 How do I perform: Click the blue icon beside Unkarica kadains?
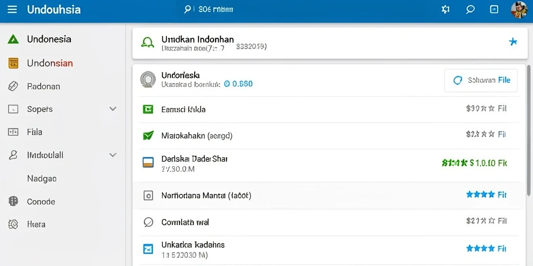point(148,249)
